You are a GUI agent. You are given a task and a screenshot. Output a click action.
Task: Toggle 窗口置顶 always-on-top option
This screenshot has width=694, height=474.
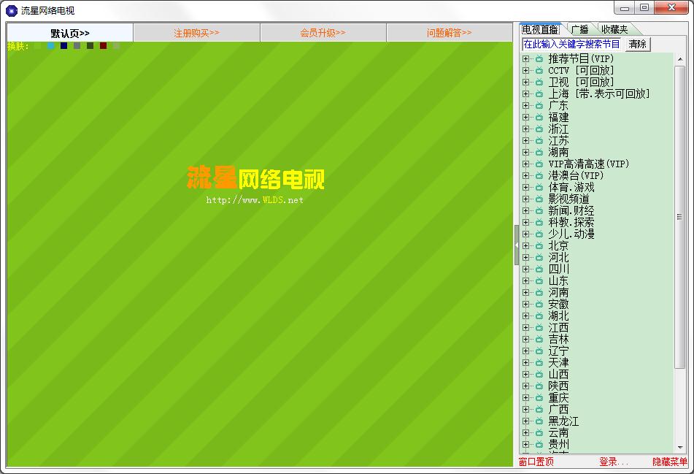point(536,462)
